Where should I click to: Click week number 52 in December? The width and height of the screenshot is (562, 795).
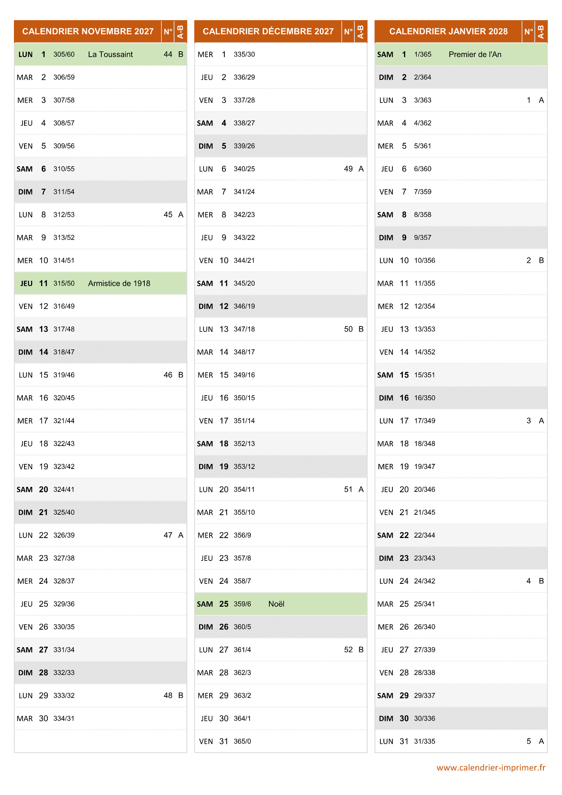tap(348, 650)
